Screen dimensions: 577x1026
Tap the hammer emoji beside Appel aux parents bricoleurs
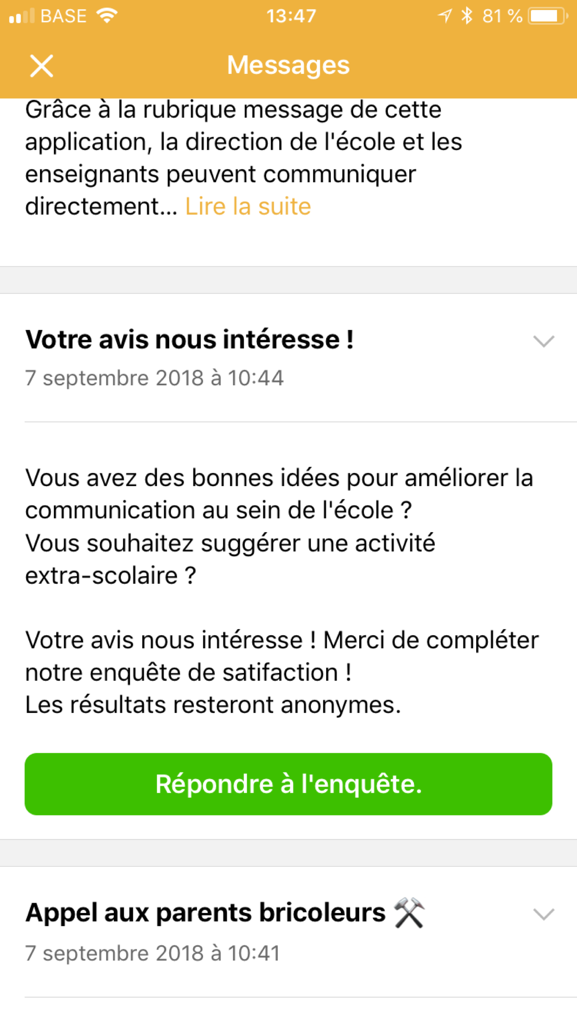tap(409, 913)
